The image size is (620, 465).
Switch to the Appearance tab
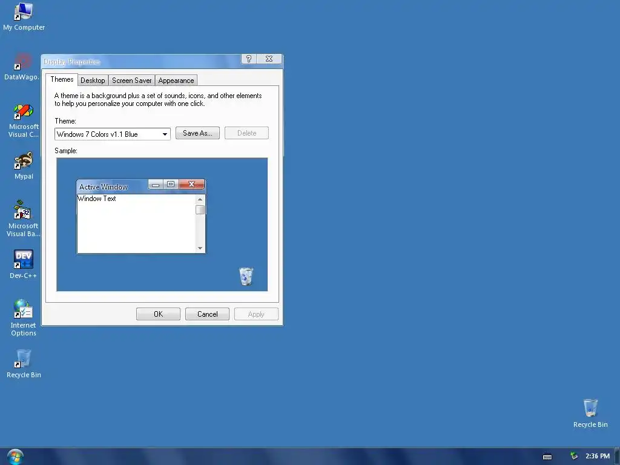(x=176, y=81)
